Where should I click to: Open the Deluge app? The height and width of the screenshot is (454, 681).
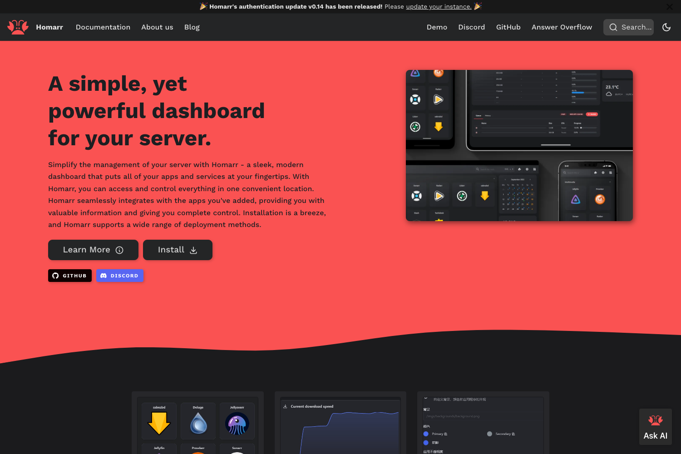click(198, 421)
